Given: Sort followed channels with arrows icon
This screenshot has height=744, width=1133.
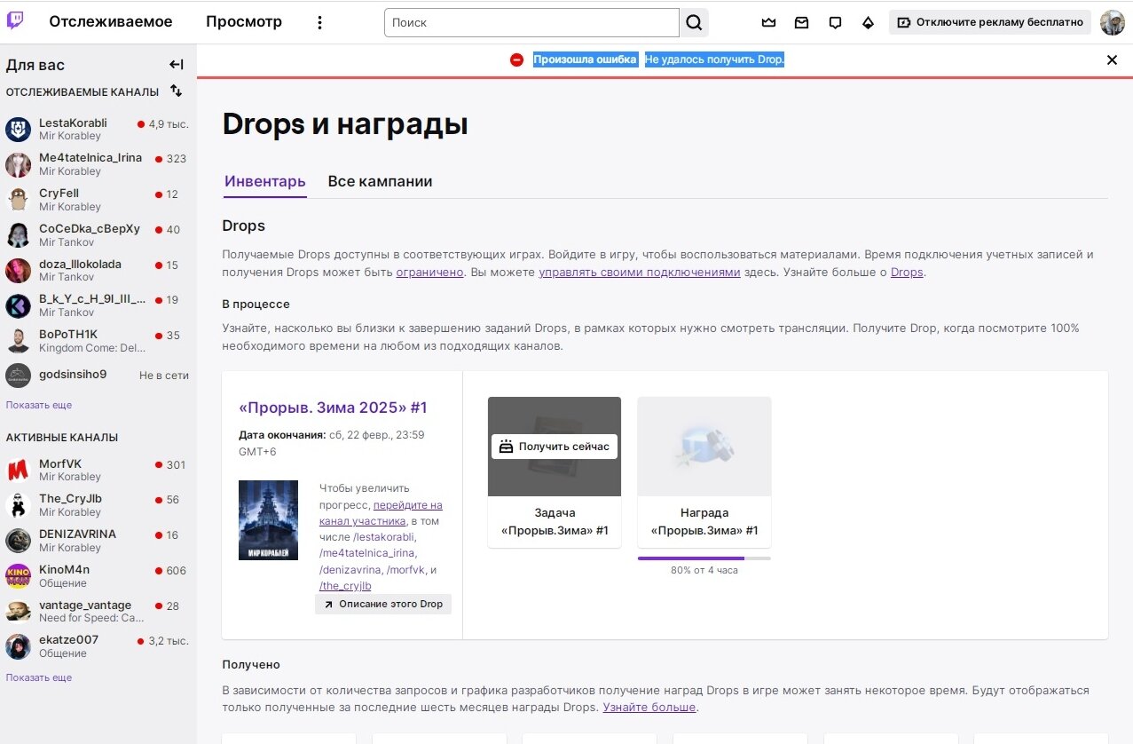Looking at the screenshot, I should 177,91.
